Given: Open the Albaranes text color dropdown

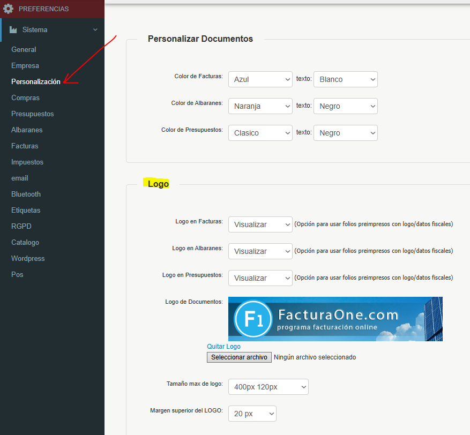Looking at the screenshot, I should coord(345,106).
